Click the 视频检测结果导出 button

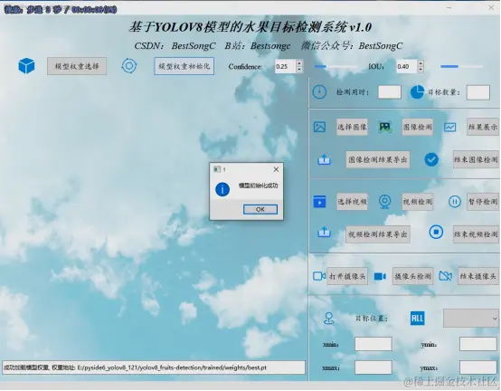tap(378, 234)
